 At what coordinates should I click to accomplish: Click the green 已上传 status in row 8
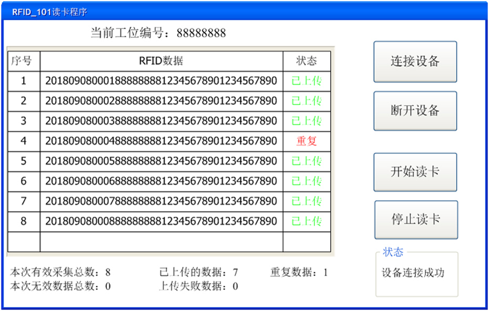pos(307,221)
